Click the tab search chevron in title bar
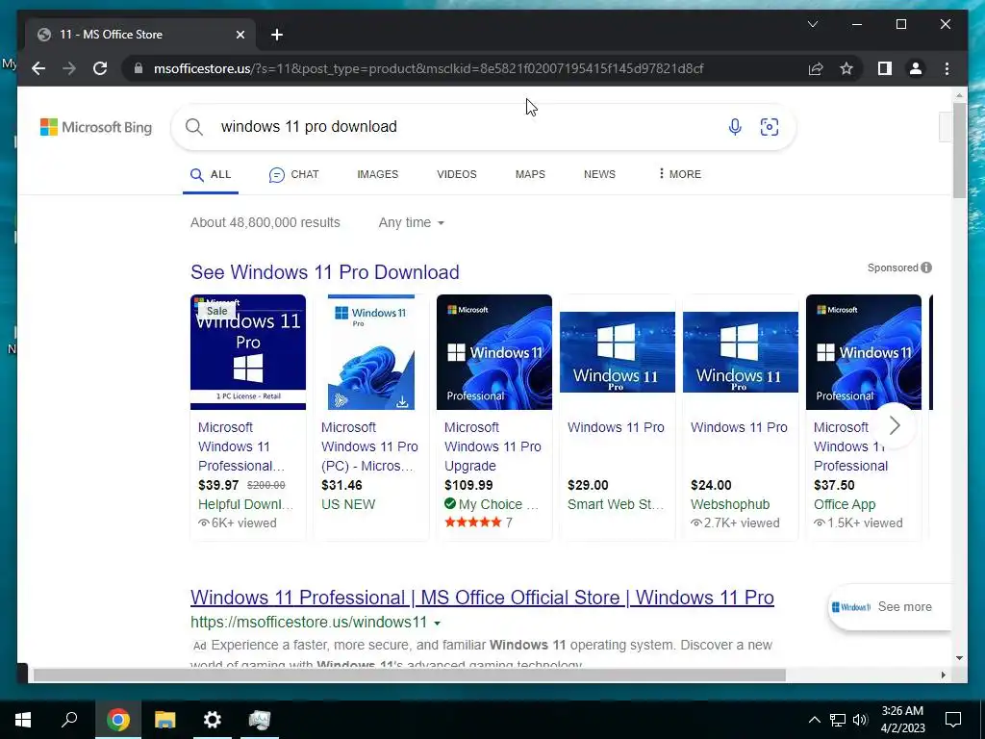This screenshot has width=985, height=739. pyautogui.click(x=812, y=24)
